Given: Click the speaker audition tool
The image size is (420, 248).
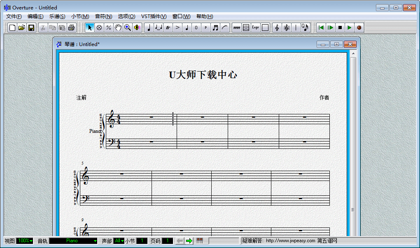Looking at the screenshot, I should [x=137, y=28].
